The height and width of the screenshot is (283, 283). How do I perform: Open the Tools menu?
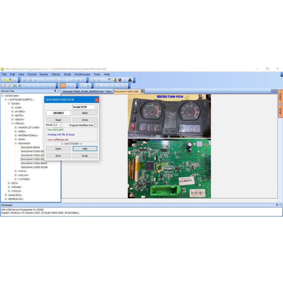coord(97,74)
